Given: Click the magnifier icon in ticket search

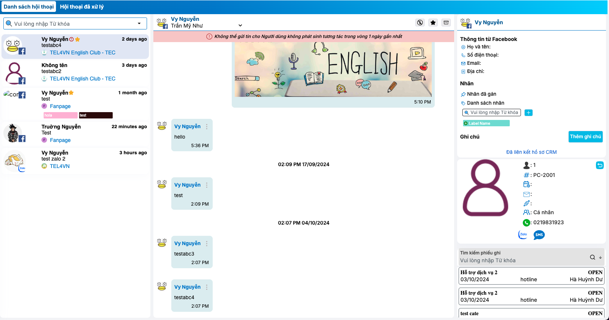Looking at the screenshot, I should 593,257.
